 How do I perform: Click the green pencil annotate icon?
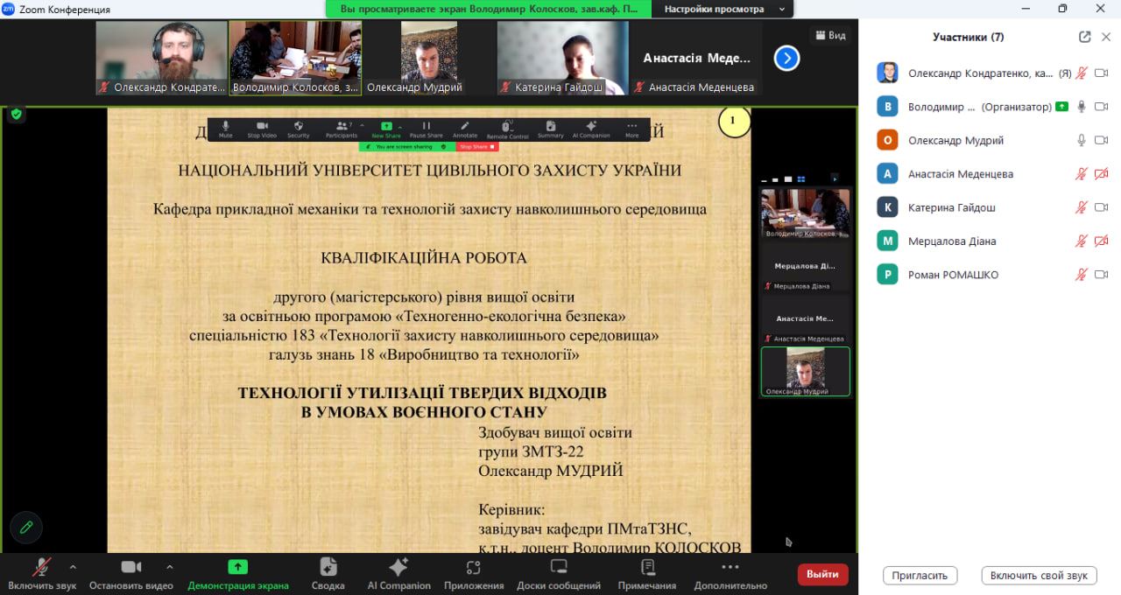pyautogui.click(x=26, y=527)
